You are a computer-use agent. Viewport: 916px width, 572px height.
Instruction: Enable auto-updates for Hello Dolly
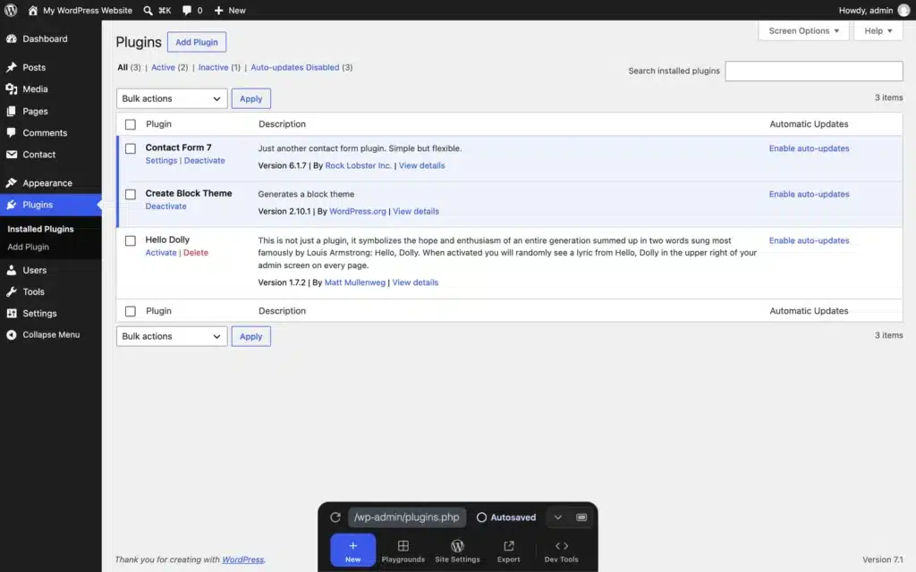(809, 240)
